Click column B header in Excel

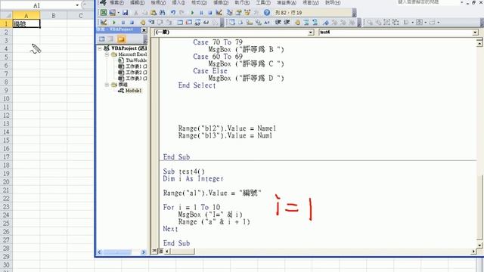[x=54, y=15]
